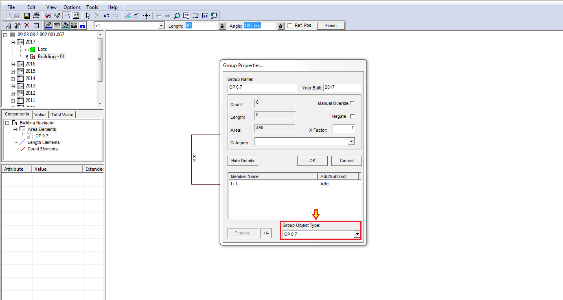Image resolution: width=563 pixels, height=300 pixels.
Task: Click the lock icon beside Length field
Action: click(x=222, y=26)
